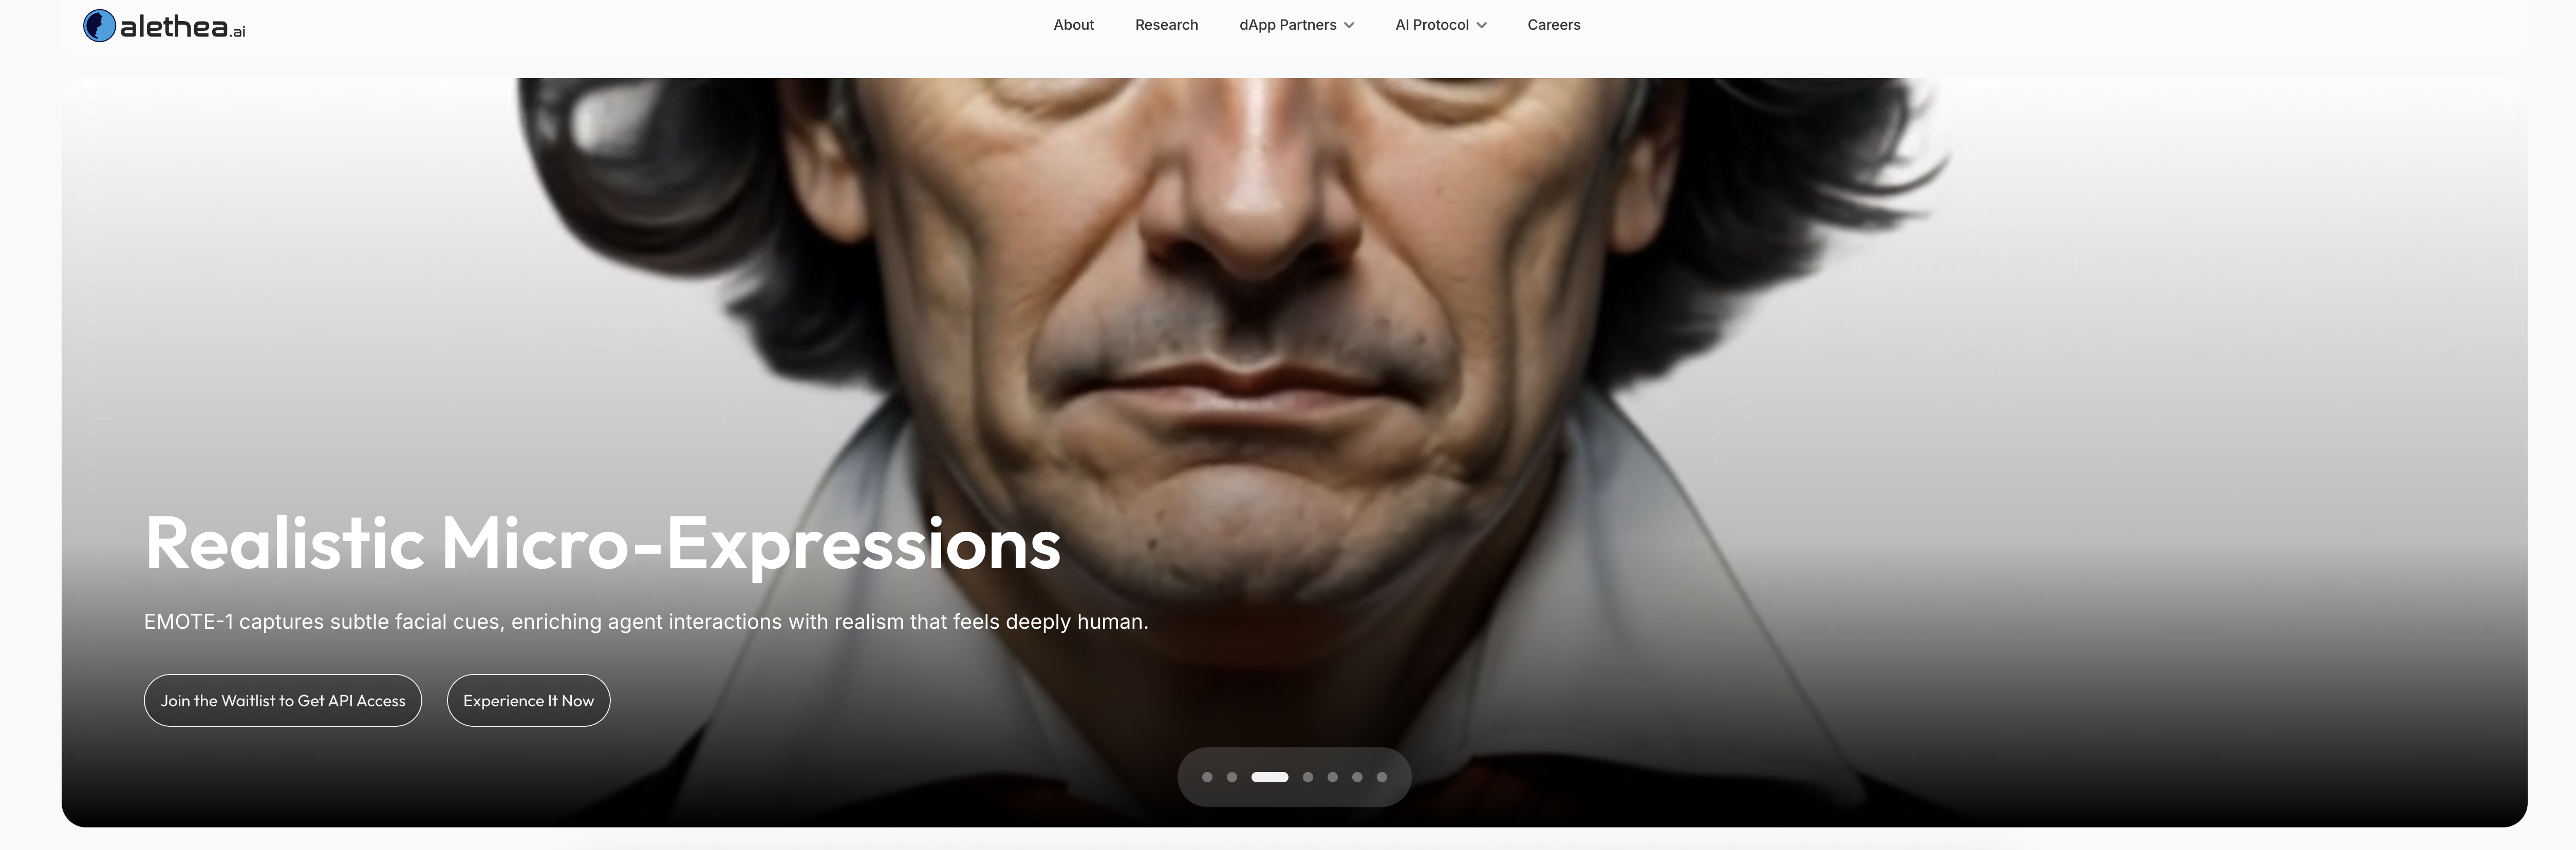Screen dimensions: 2576x850
Task: Click the alethea.ai round logo icon
Action: click(99, 26)
